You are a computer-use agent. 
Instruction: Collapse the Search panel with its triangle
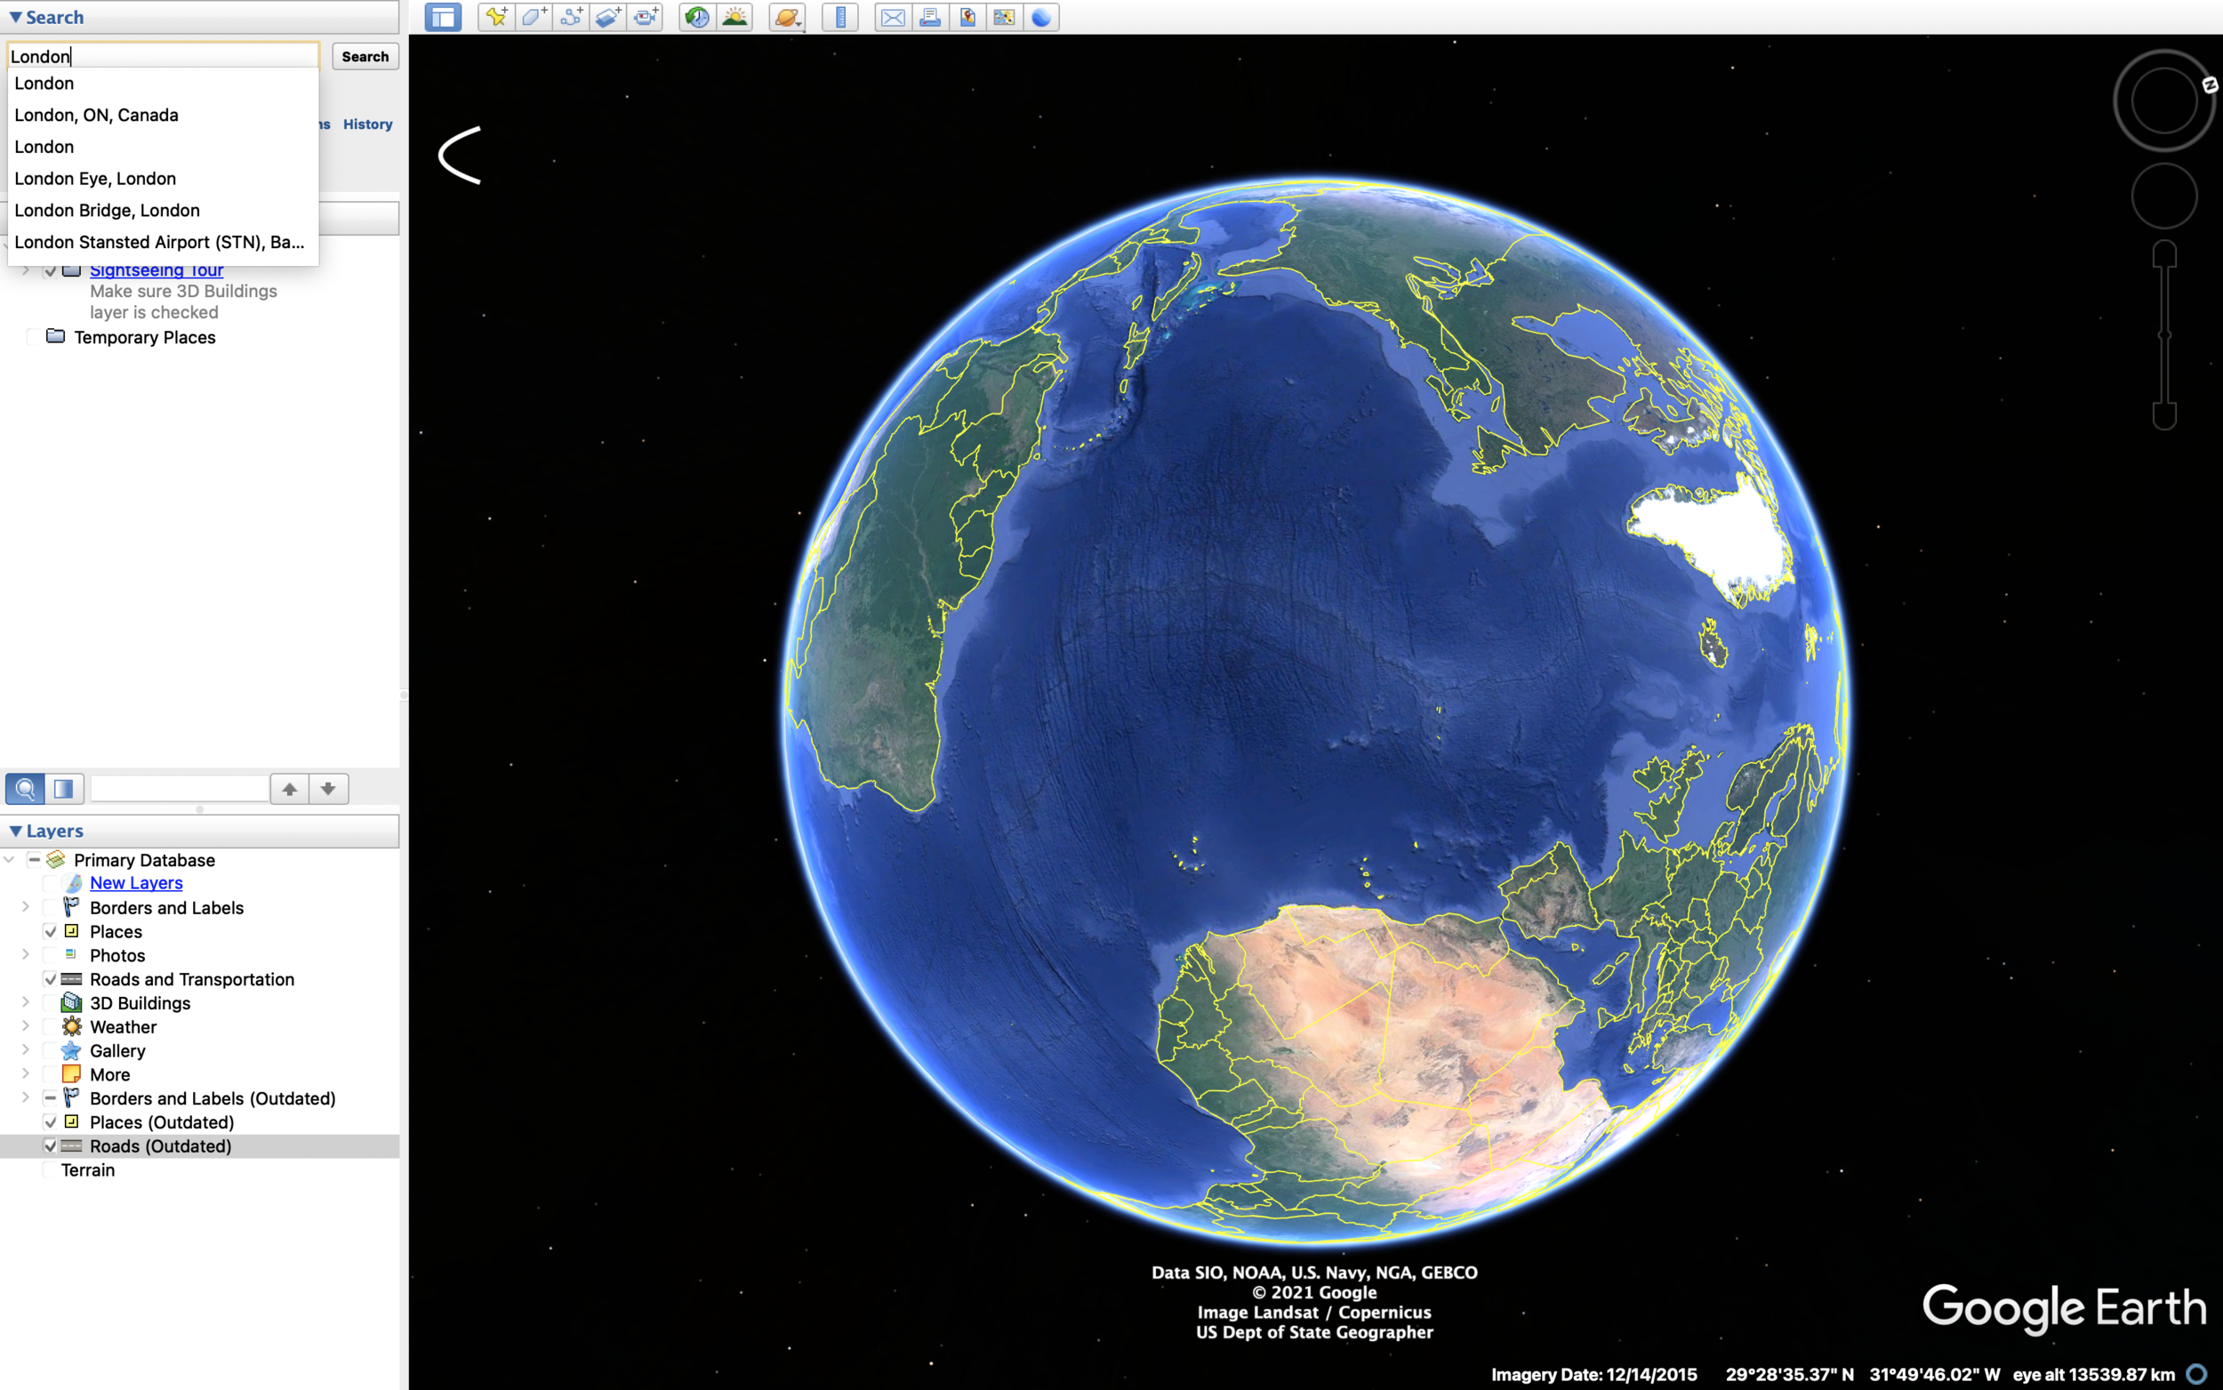(16, 18)
